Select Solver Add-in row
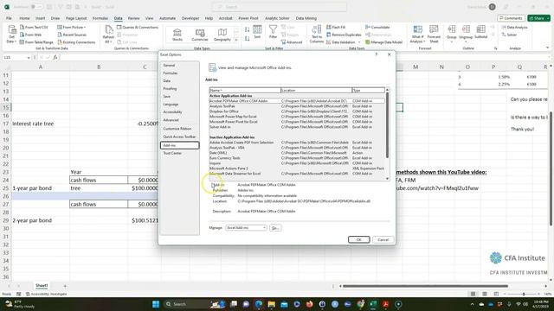Viewport: 554px width, 311px height. pyautogui.click(x=297, y=127)
